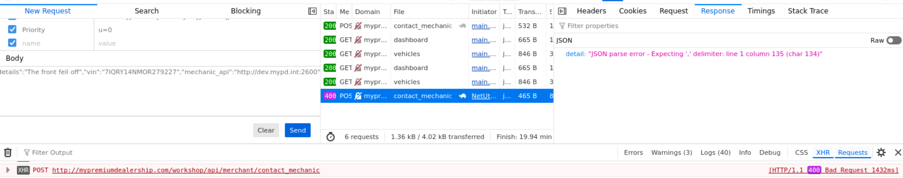Image resolution: width=903 pixels, height=178 pixels.
Task: Click insecure lock icon on 400 request row
Action: tap(358, 96)
